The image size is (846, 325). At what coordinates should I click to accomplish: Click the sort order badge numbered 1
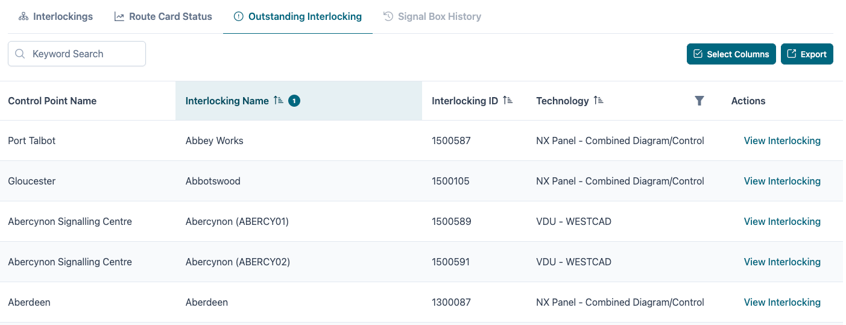(294, 101)
